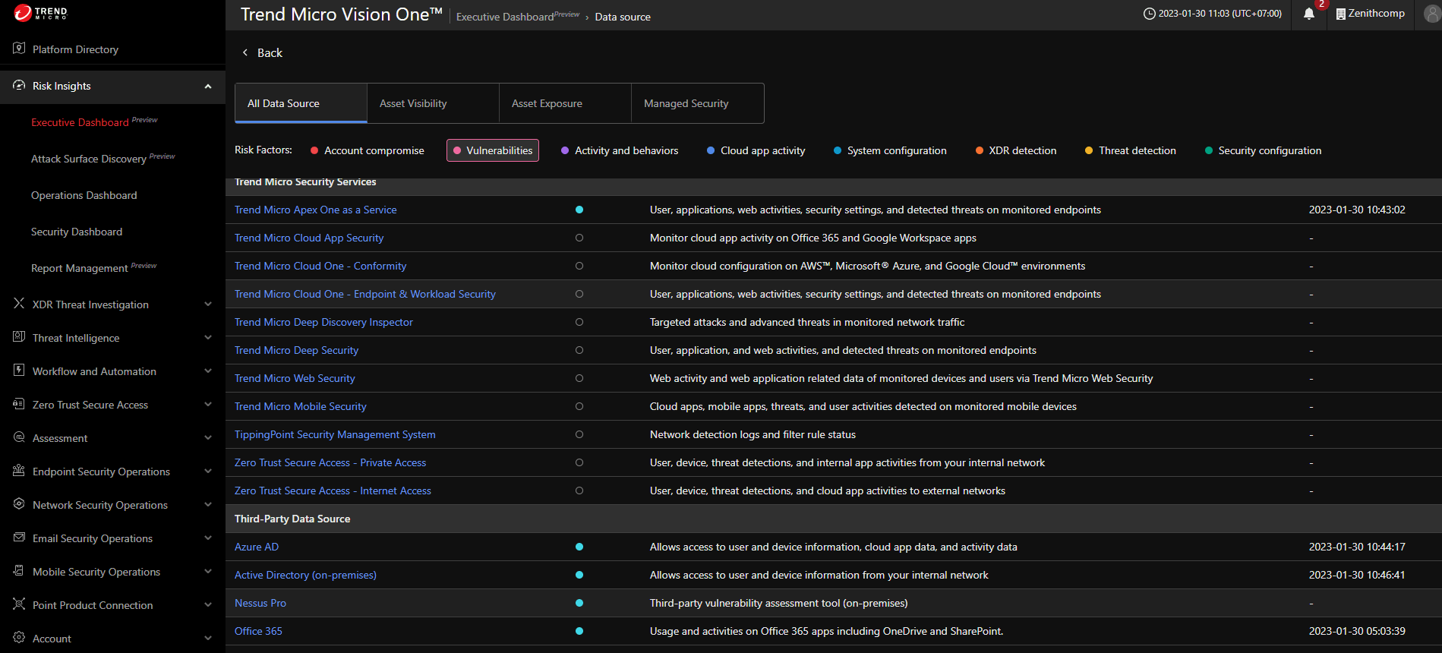1442x653 pixels.
Task: Open Active Directory (on-premises) link
Action: click(305, 575)
